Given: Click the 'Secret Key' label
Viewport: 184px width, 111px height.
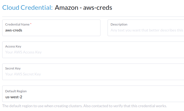Looking at the screenshot, I should [x=13, y=68].
